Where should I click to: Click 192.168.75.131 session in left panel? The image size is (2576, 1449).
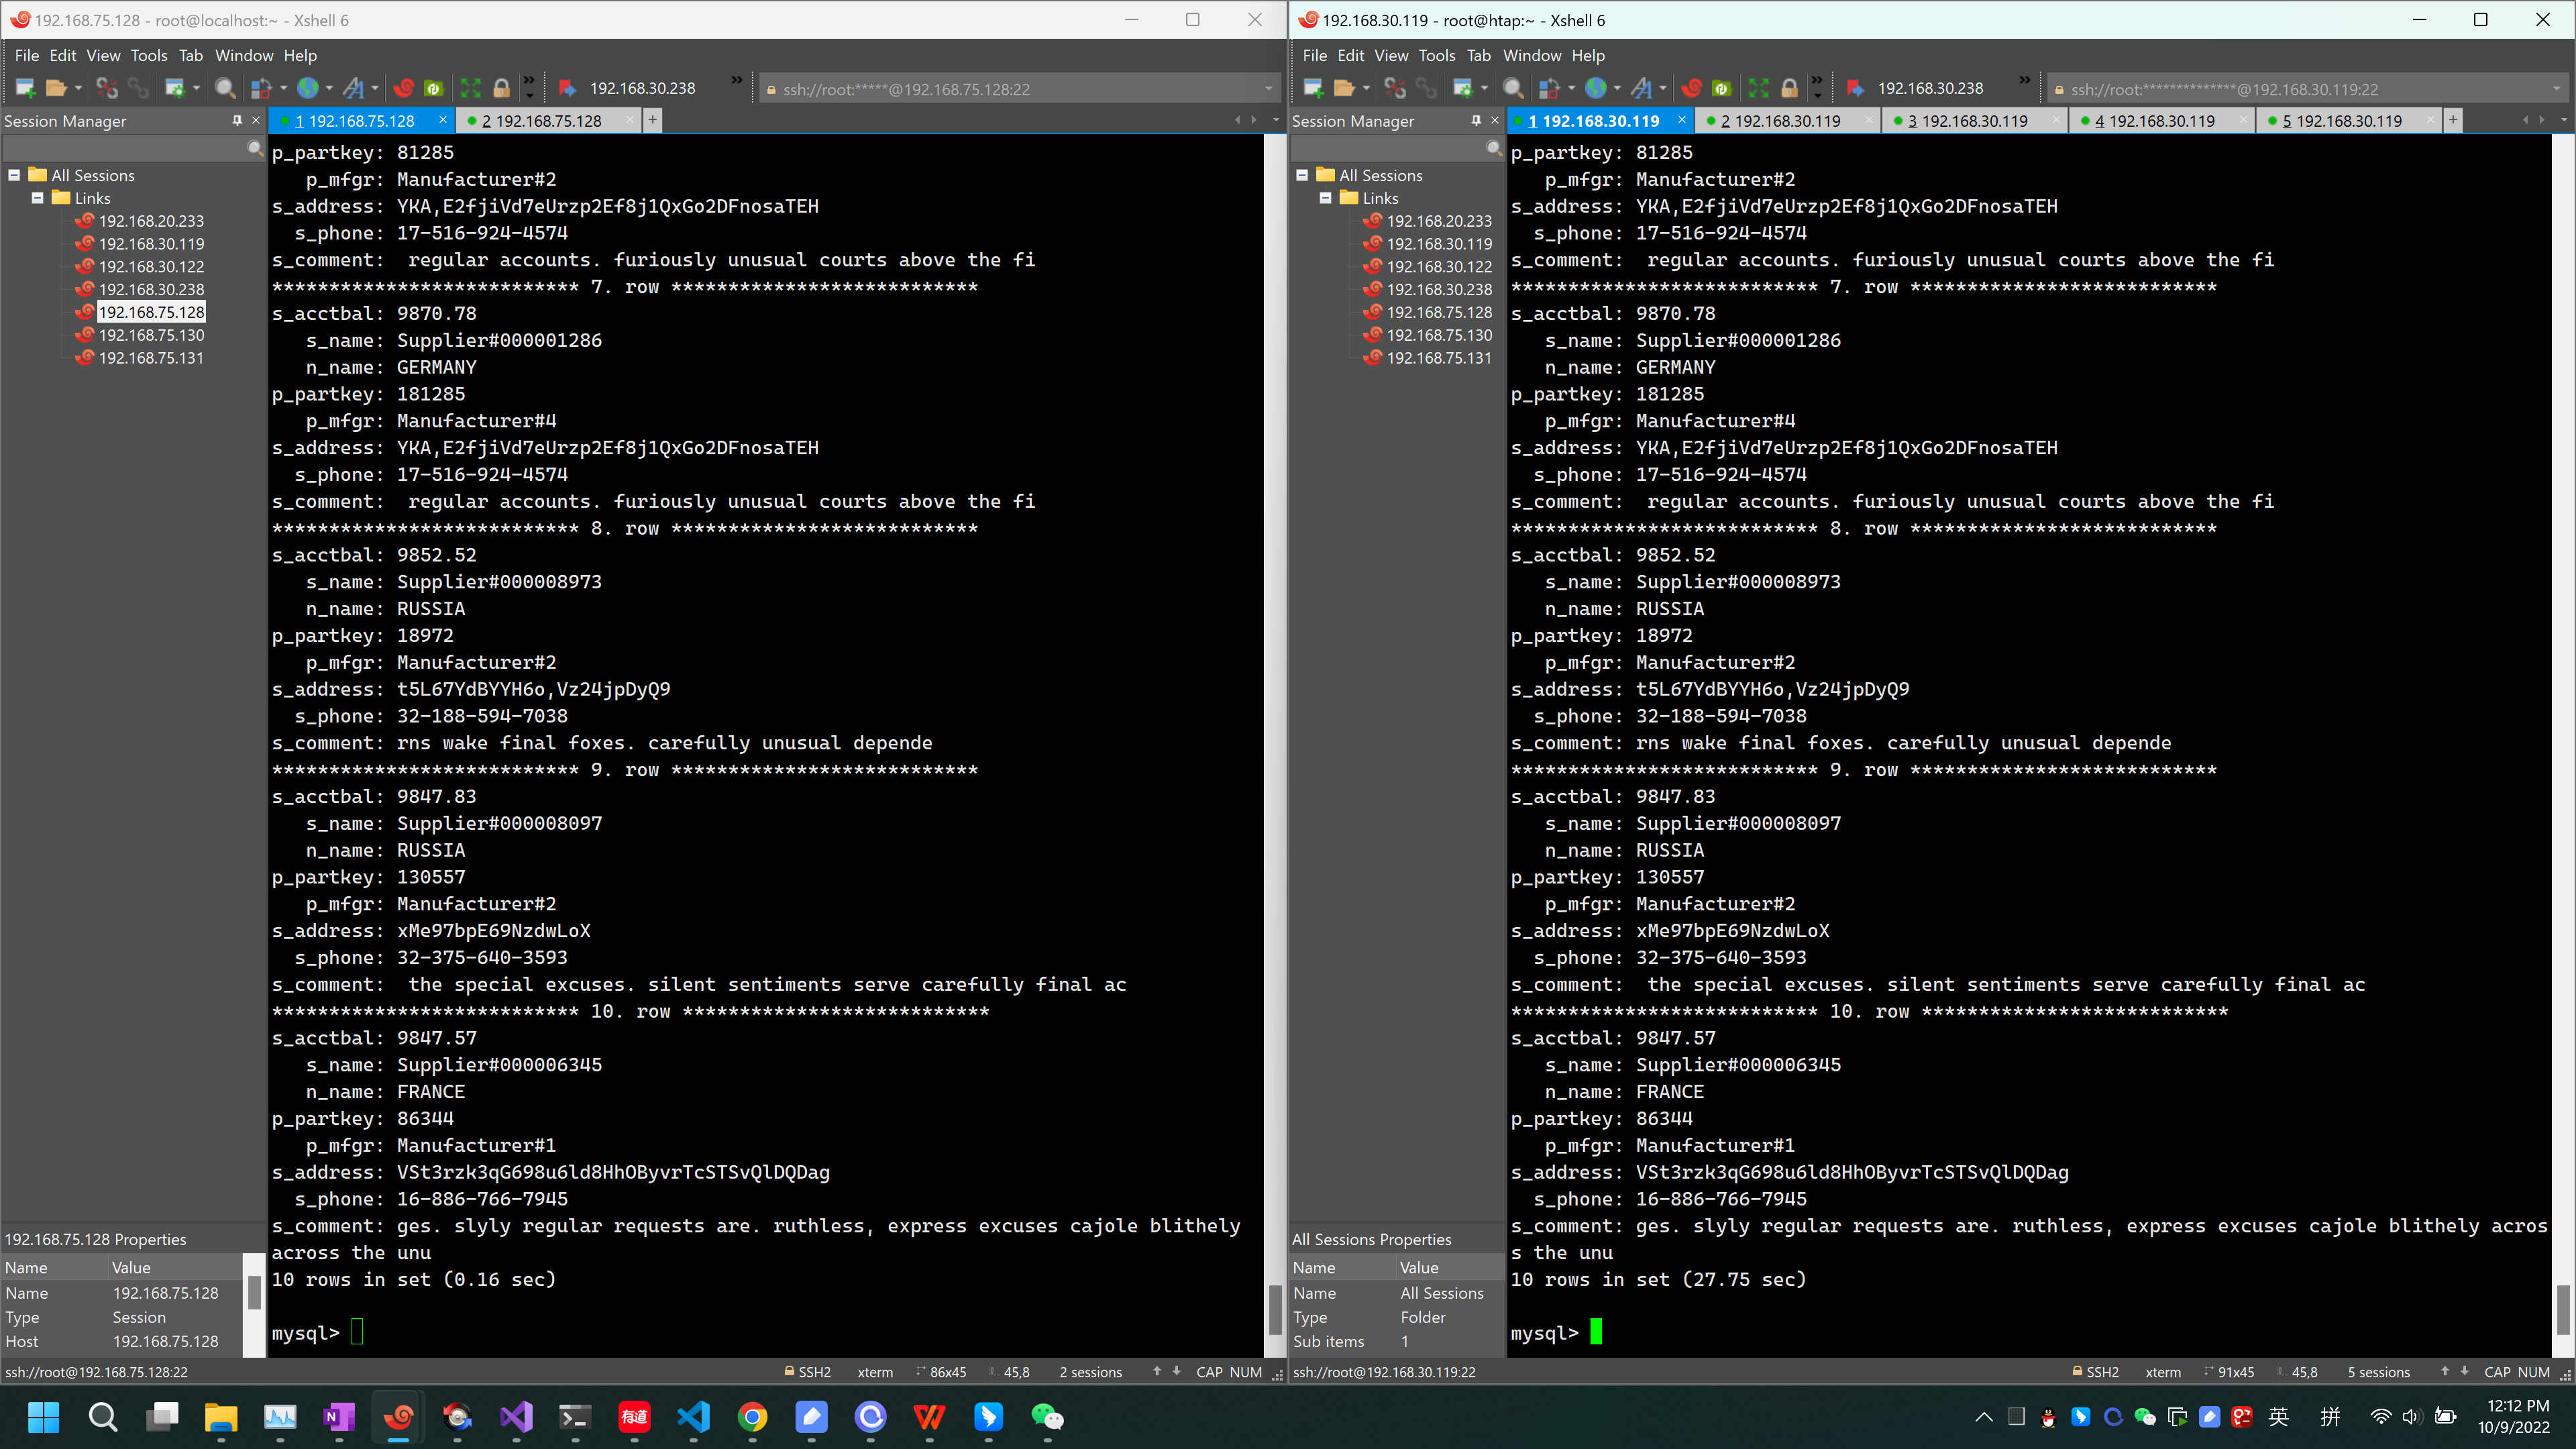click(150, 358)
